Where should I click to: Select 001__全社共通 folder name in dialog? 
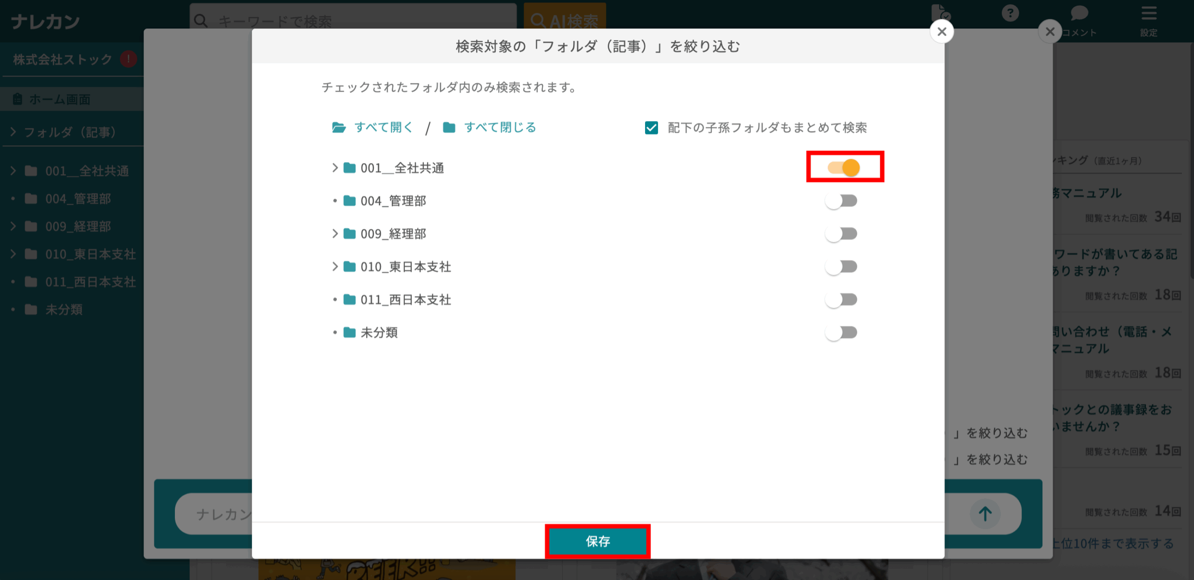402,168
